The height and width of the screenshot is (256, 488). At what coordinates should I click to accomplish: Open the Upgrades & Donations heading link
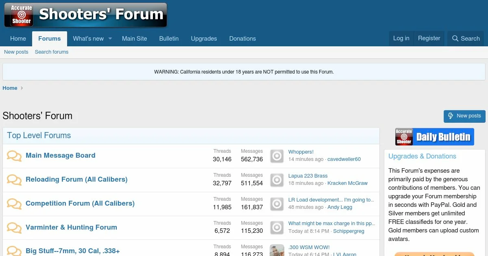tap(422, 156)
